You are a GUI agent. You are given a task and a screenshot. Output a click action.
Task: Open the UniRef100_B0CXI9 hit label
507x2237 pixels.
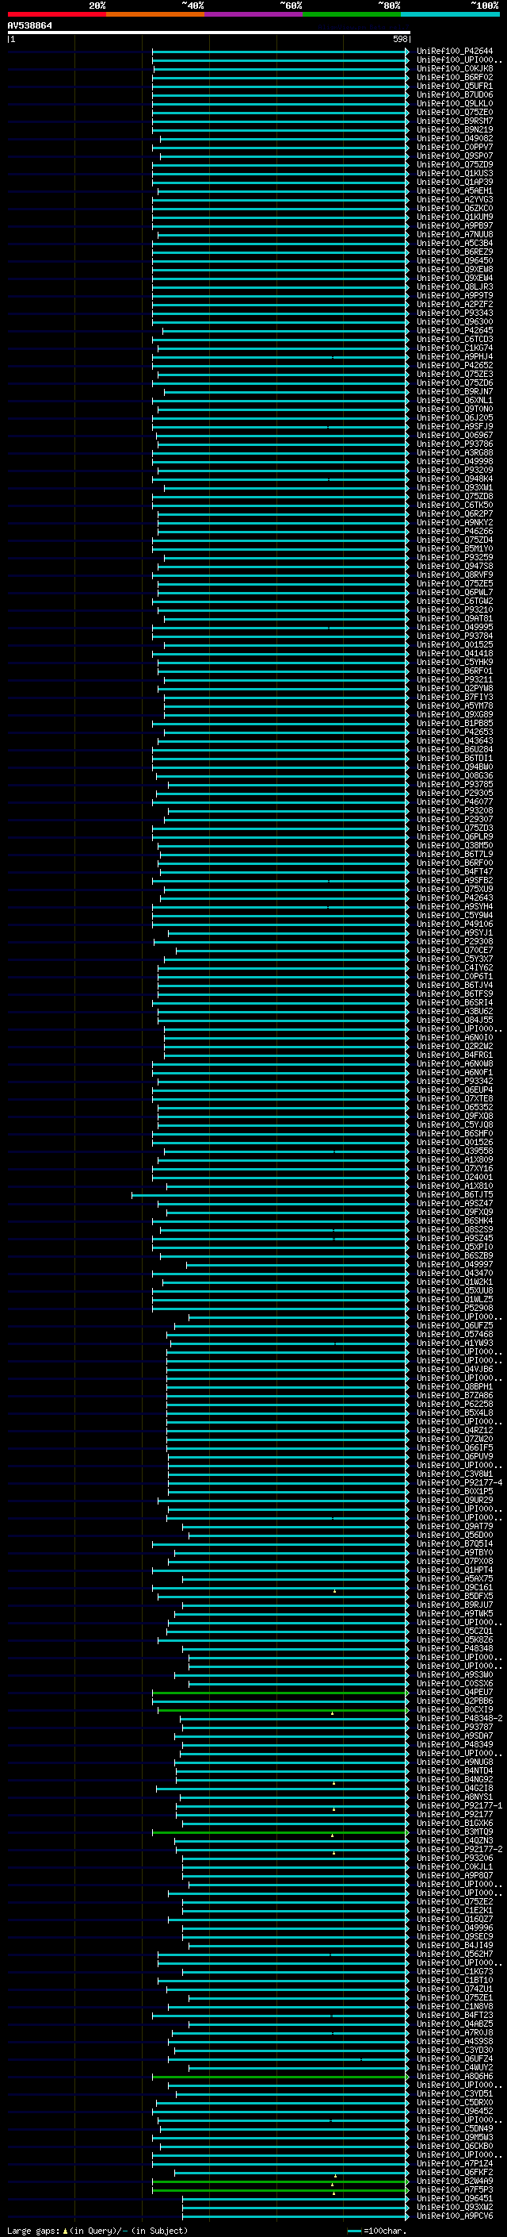(455, 1709)
